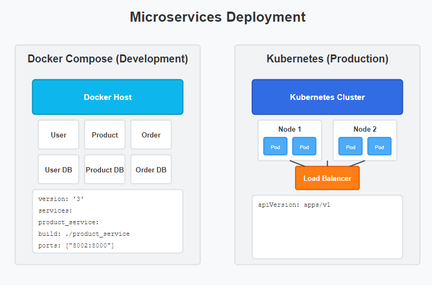Click the Kubernetes (Production) heading
Viewport: 432px width, 285px height.
327,59
